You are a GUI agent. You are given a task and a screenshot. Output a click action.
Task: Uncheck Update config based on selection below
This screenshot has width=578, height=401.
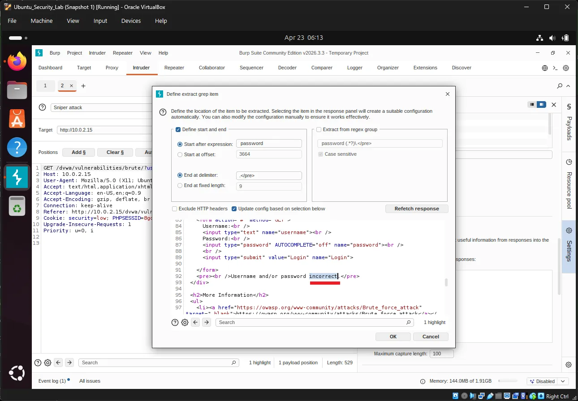click(234, 209)
